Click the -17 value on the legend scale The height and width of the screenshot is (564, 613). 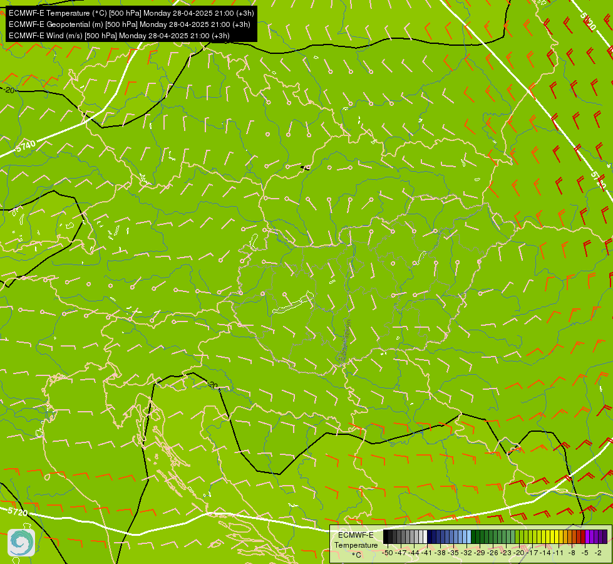(x=532, y=553)
